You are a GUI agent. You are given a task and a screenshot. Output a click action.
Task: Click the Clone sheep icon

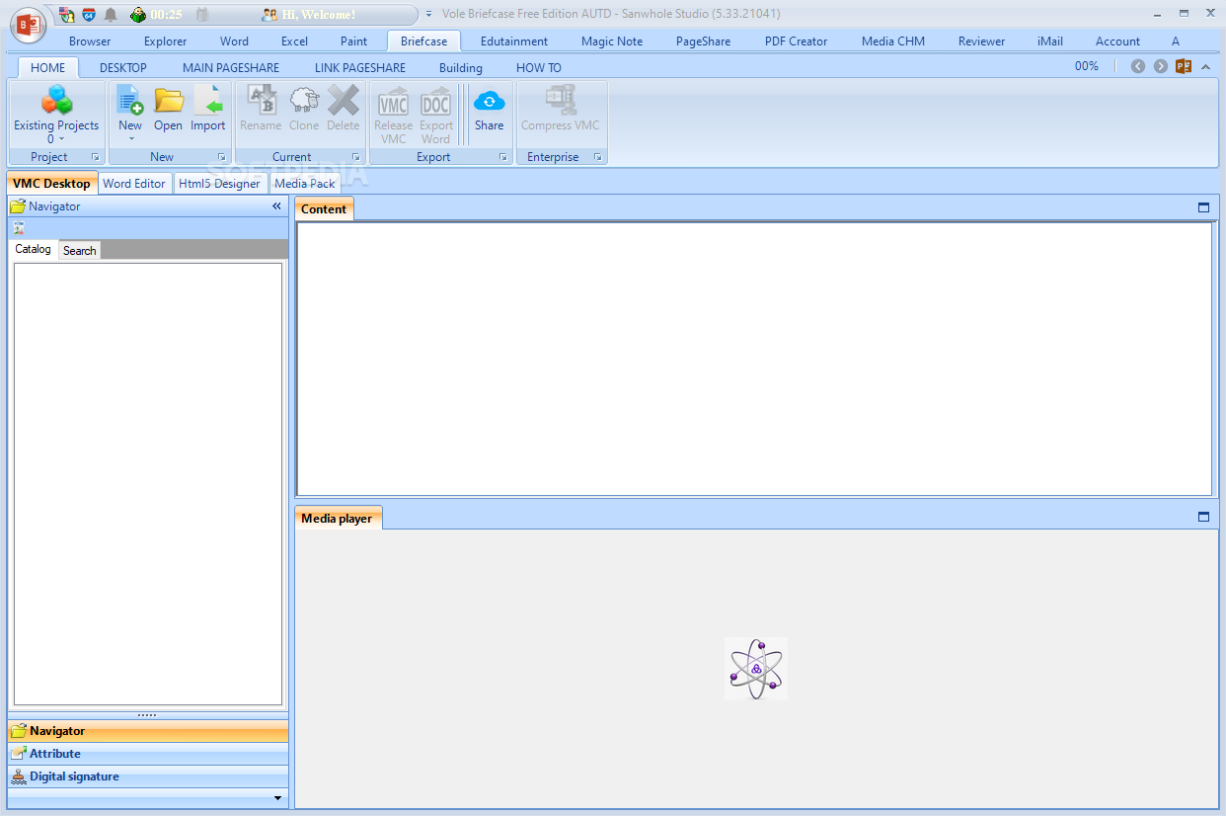point(304,100)
